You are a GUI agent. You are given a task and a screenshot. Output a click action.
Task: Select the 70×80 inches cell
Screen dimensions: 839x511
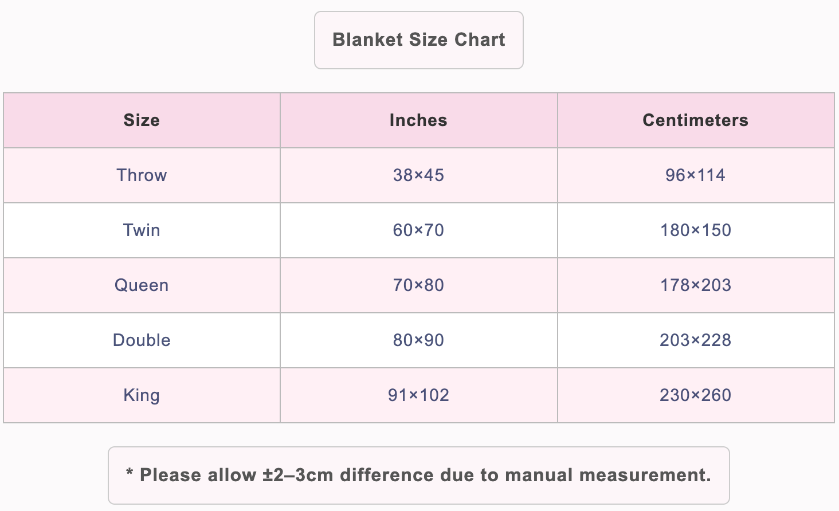tap(419, 285)
